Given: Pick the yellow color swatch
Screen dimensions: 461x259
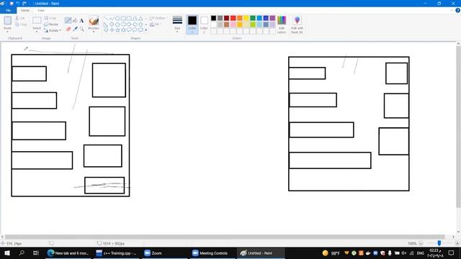Looking at the screenshot, I should pos(246,18).
